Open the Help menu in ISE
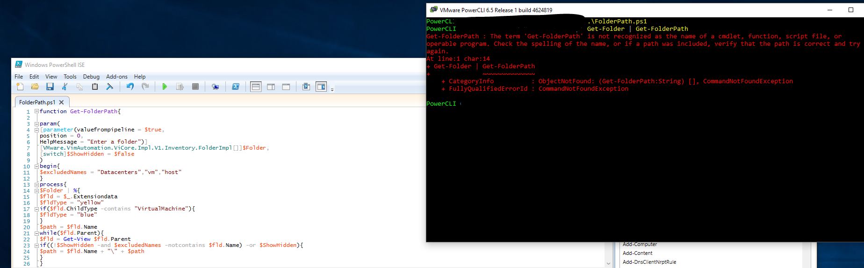 point(140,76)
